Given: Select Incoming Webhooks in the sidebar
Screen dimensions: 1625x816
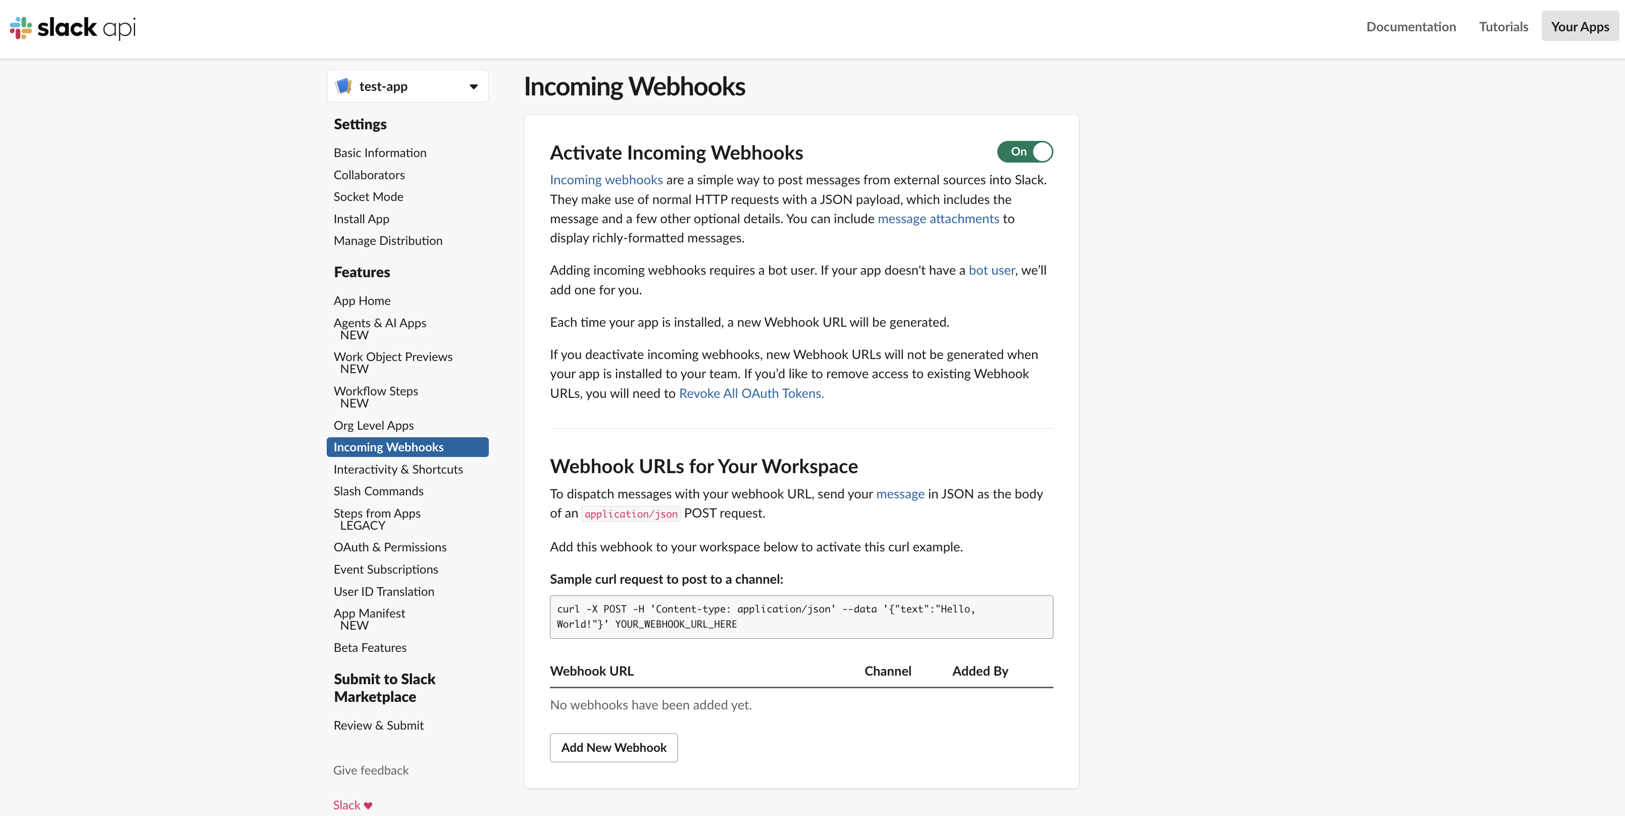Looking at the screenshot, I should 408,447.
